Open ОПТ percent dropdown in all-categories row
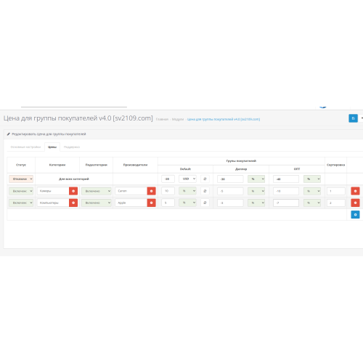 coord(312,179)
